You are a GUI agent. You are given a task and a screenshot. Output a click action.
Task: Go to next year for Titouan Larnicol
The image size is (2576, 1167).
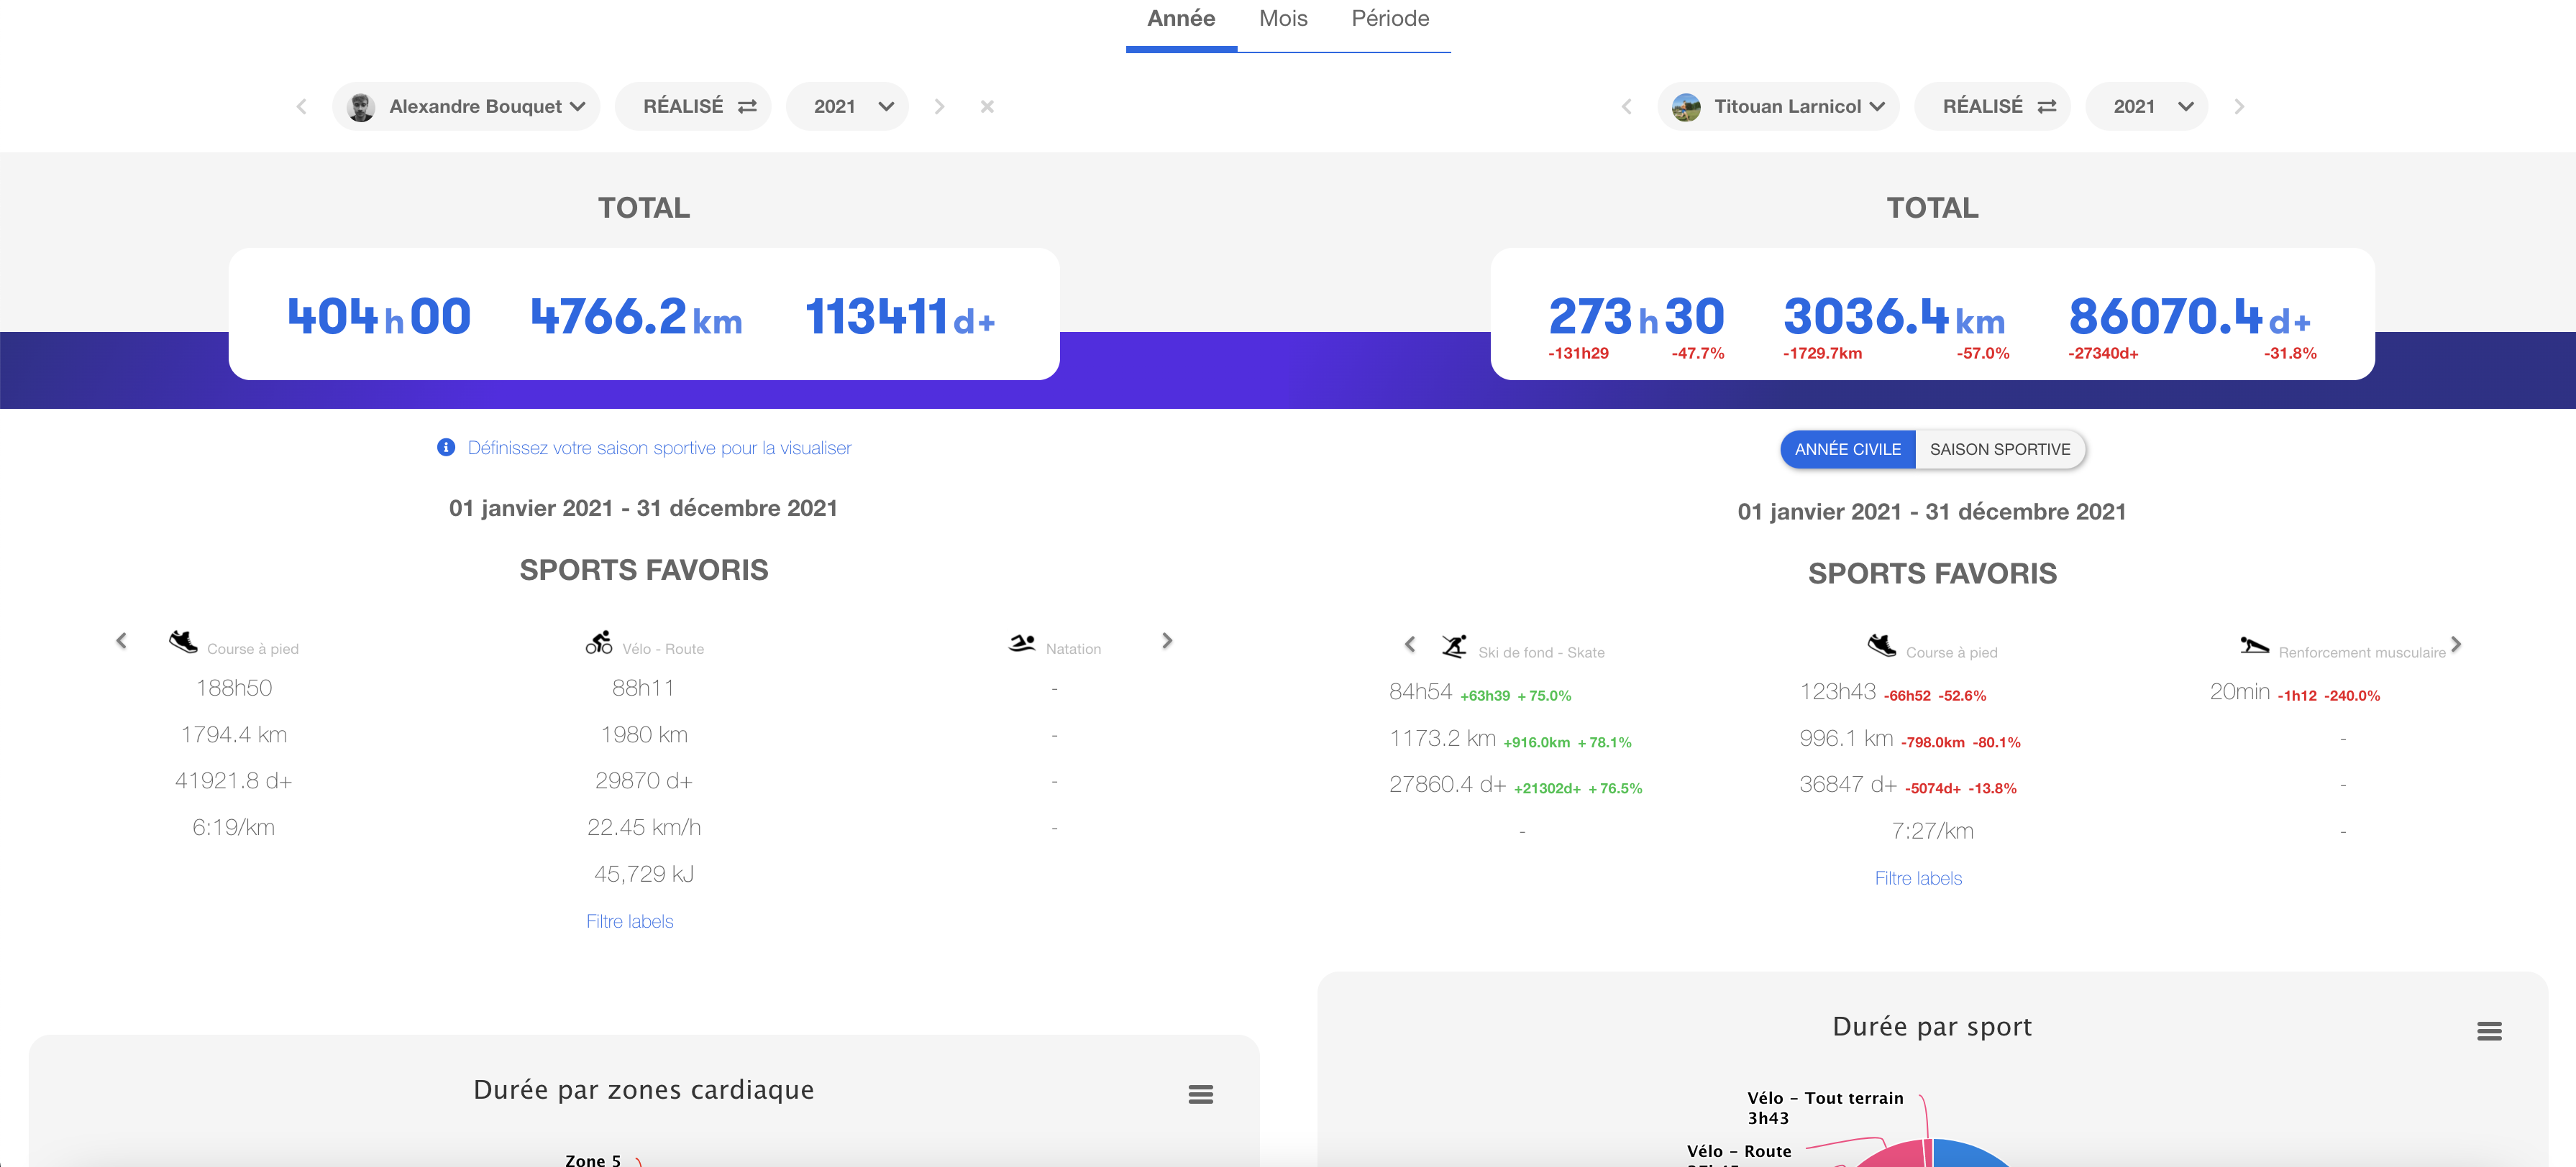2240,106
